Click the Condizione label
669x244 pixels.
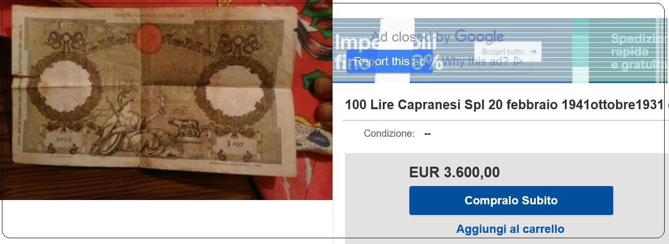[389, 133]
